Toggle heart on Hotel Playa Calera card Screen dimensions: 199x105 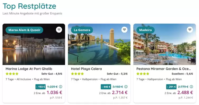[x=124, y=30]
